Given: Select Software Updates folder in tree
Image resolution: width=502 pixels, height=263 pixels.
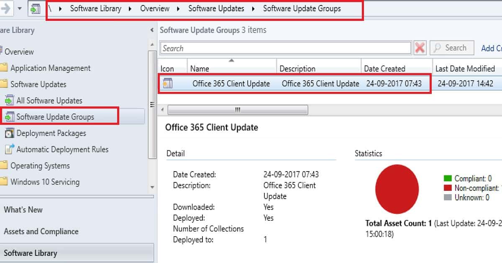Looking at the screenshot, I should click(x=38, y=84).
